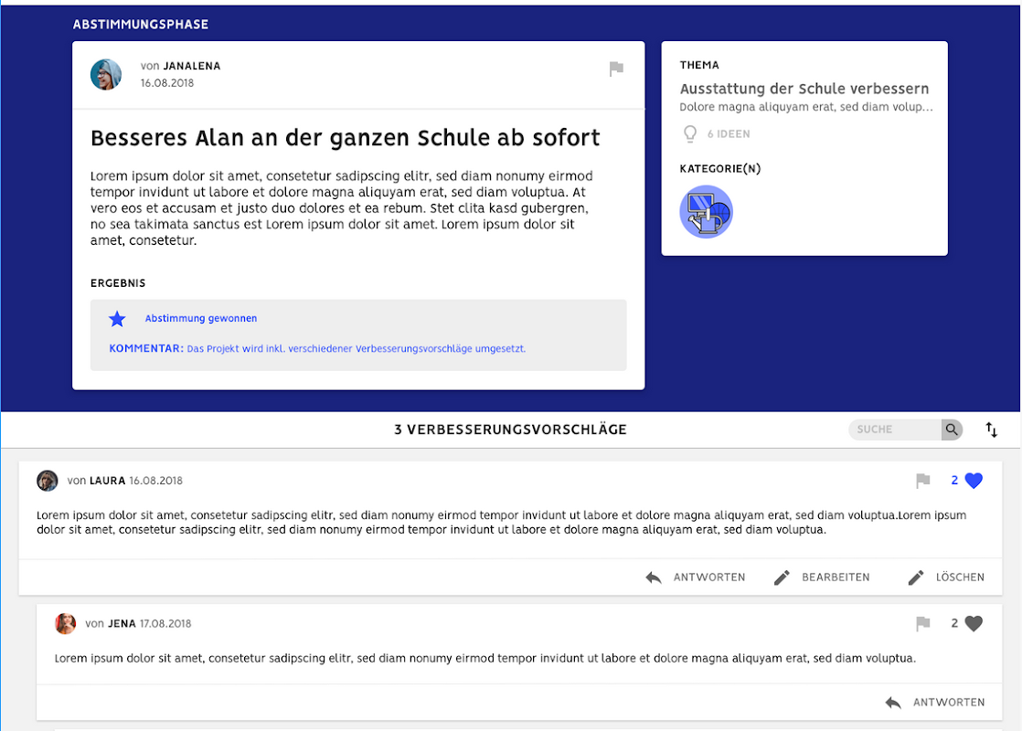This screenshot has width=1022, height=731.
Task: Flag Janalena's idea with the flag icon
Action: 616,69
